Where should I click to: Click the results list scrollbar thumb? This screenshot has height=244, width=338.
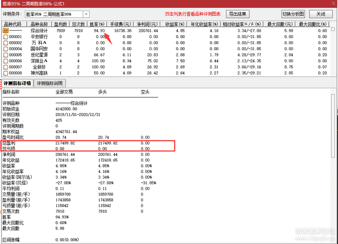(333, 30)
